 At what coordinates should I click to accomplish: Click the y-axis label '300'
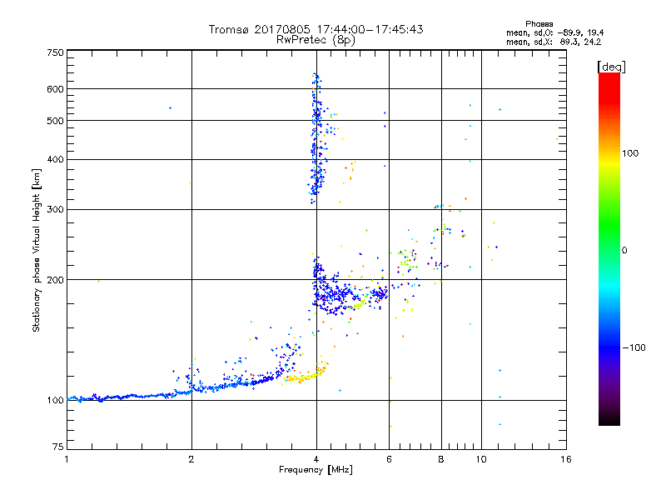point(56,210)
